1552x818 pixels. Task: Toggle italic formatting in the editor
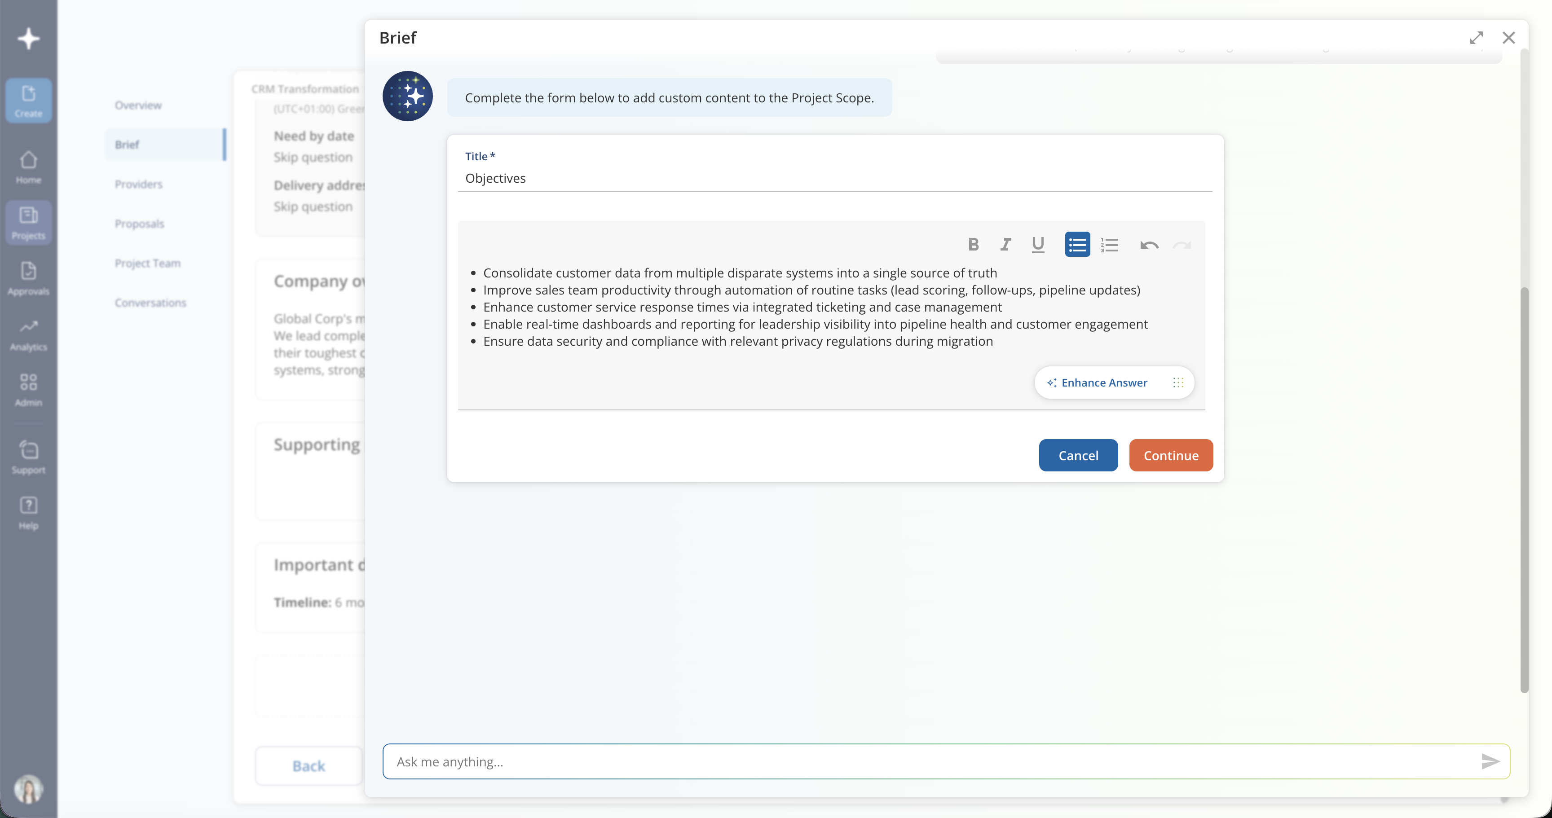point(1005,245)
